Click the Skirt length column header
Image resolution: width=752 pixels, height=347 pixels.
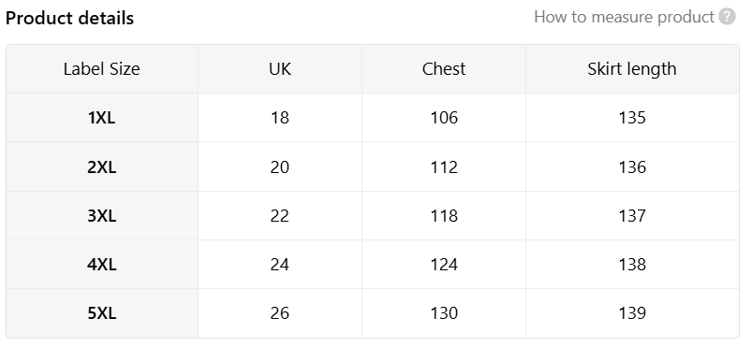click(x=632, y=69)
